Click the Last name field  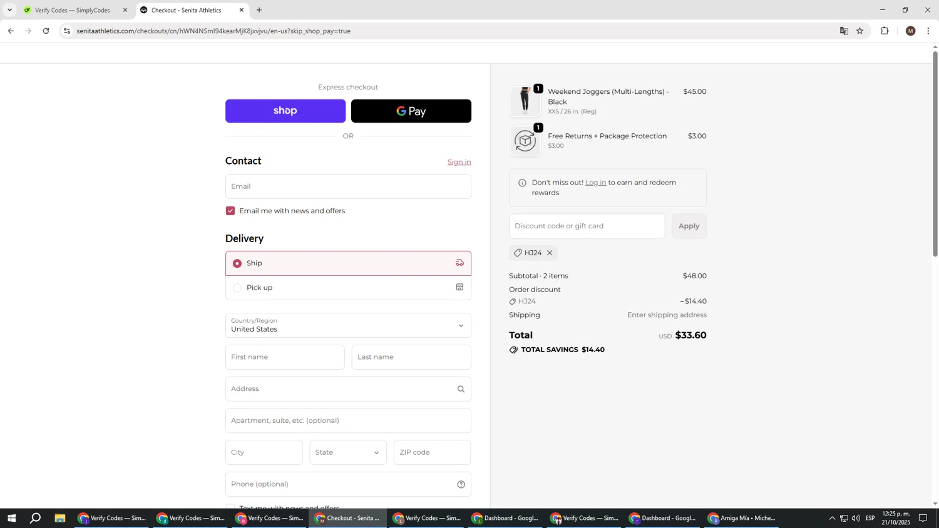pos(411,357)
